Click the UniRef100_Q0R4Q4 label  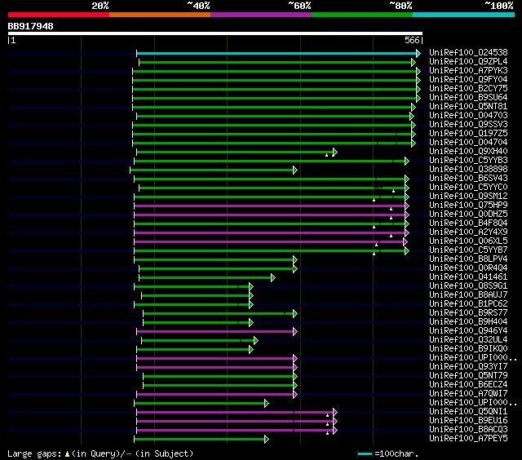[x=468, y=268]
